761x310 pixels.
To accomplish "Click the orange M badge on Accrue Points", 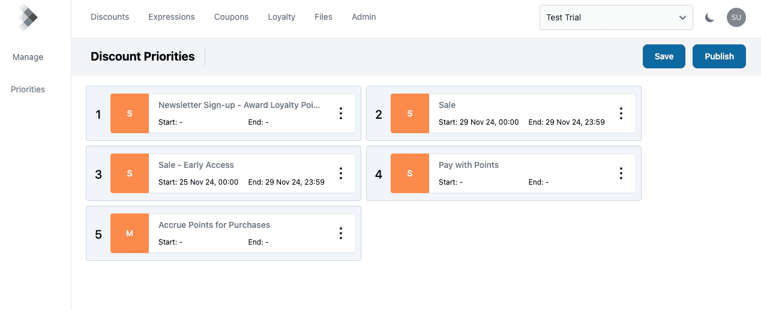I will click(x=130, y=233).
